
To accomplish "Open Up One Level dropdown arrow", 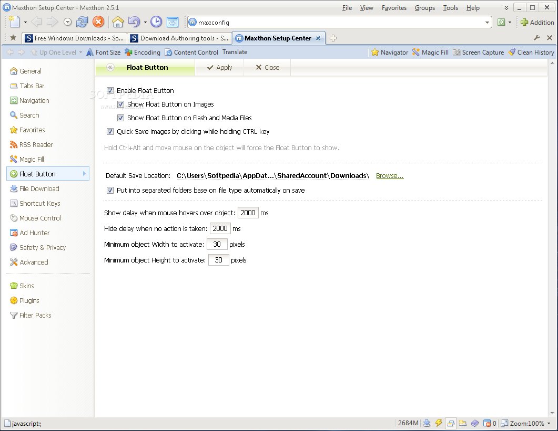I will tap(81, 52).
